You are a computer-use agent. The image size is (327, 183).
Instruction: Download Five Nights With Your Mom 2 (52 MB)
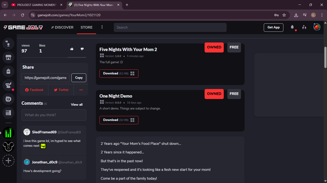point(119,73)
